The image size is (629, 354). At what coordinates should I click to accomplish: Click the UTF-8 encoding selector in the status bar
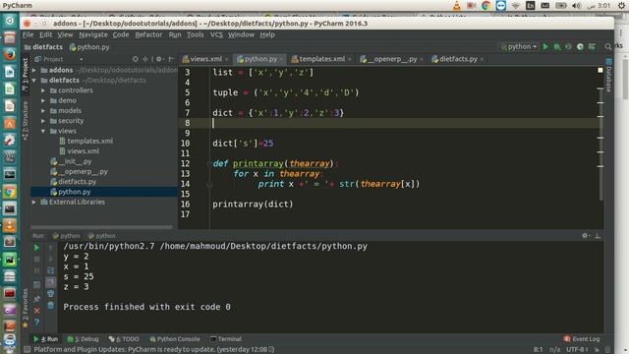(x=577, y=350)
